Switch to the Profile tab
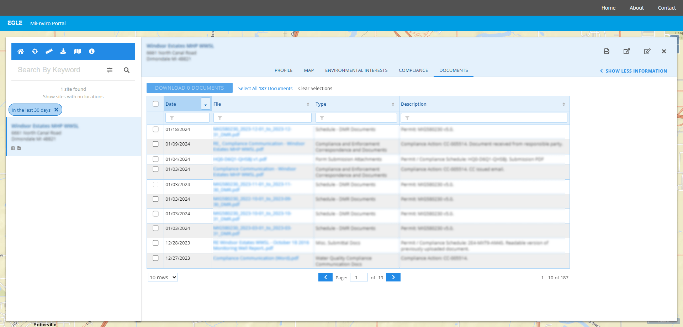 [284, 70]
